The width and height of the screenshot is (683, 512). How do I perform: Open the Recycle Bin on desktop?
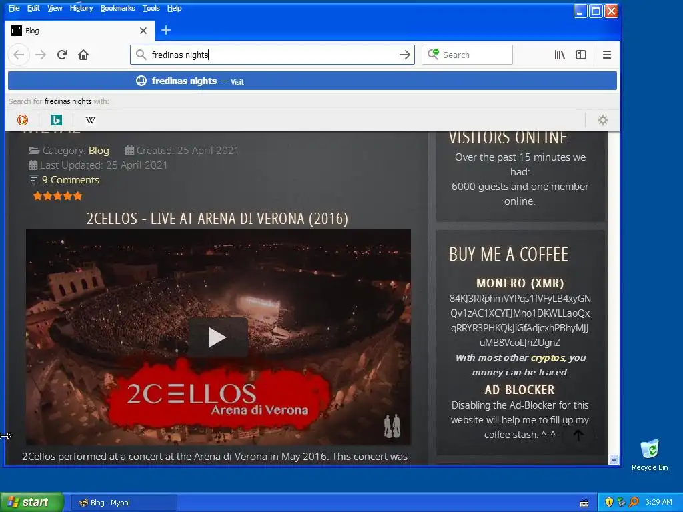click(650, 455)
